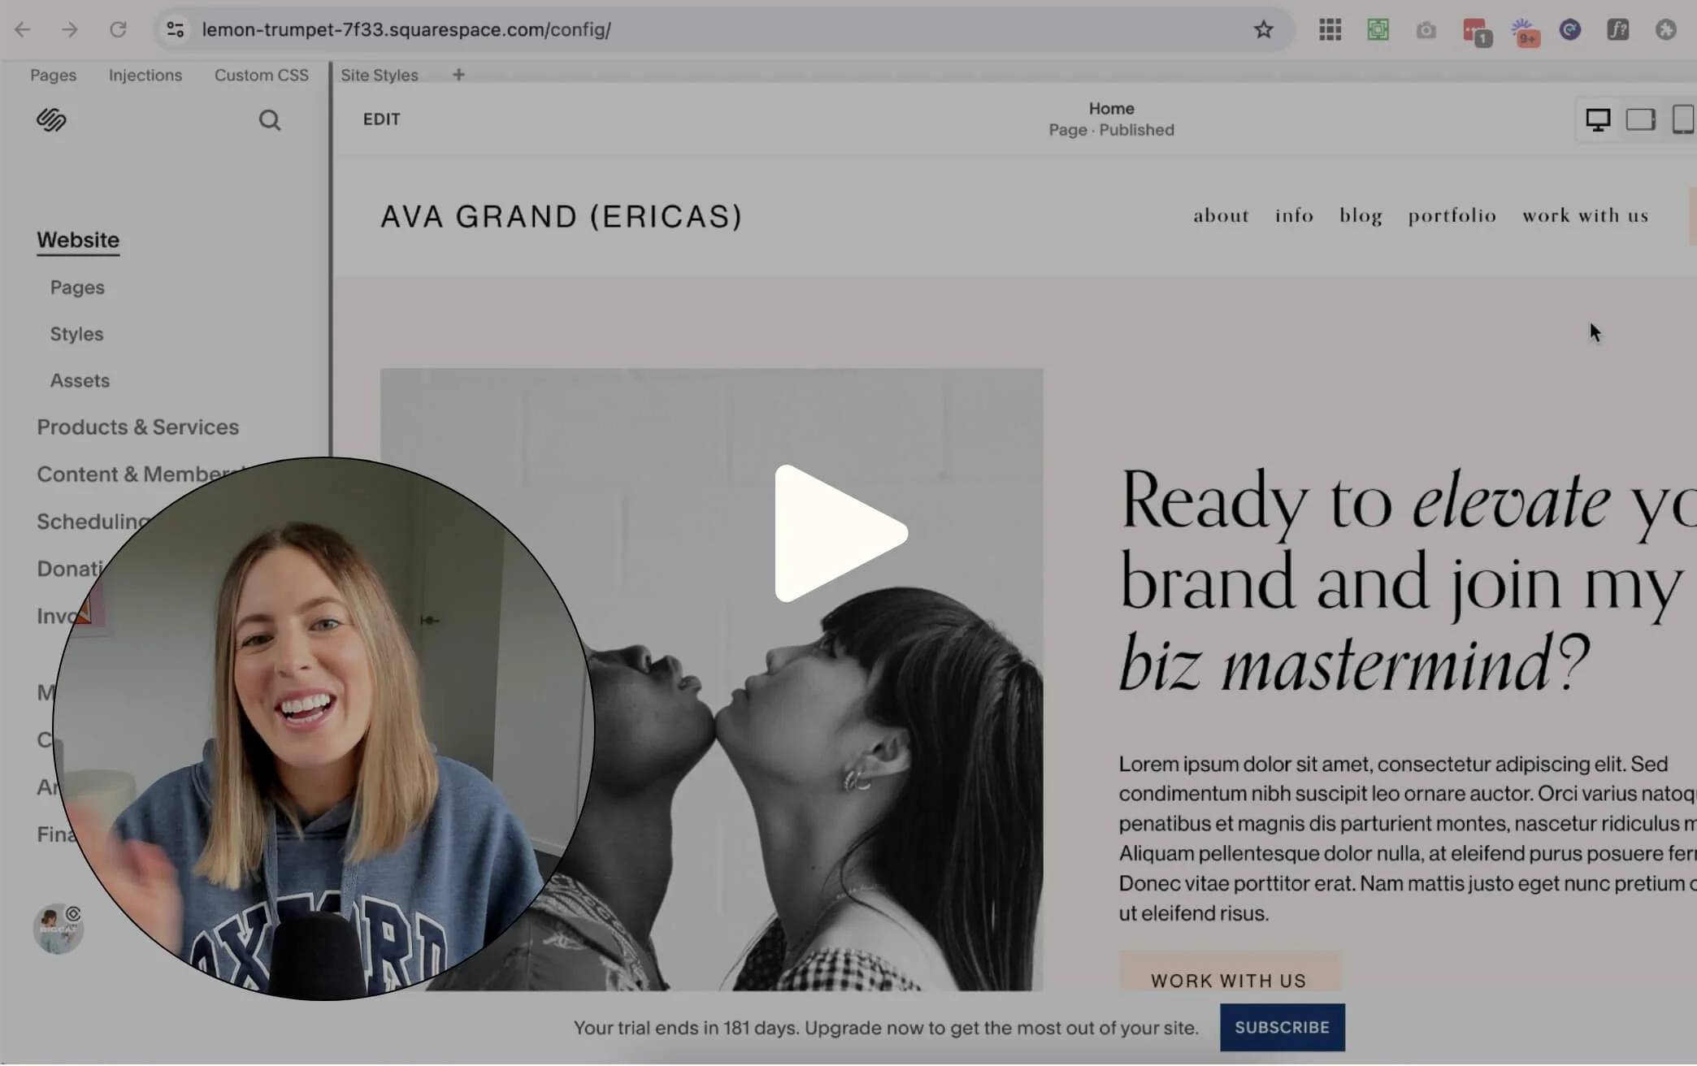Open the Site Styles tab
1697x1066 pixels.
click(379, 75)
